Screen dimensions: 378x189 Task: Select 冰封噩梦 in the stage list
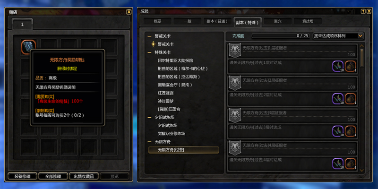pos(166,101)
